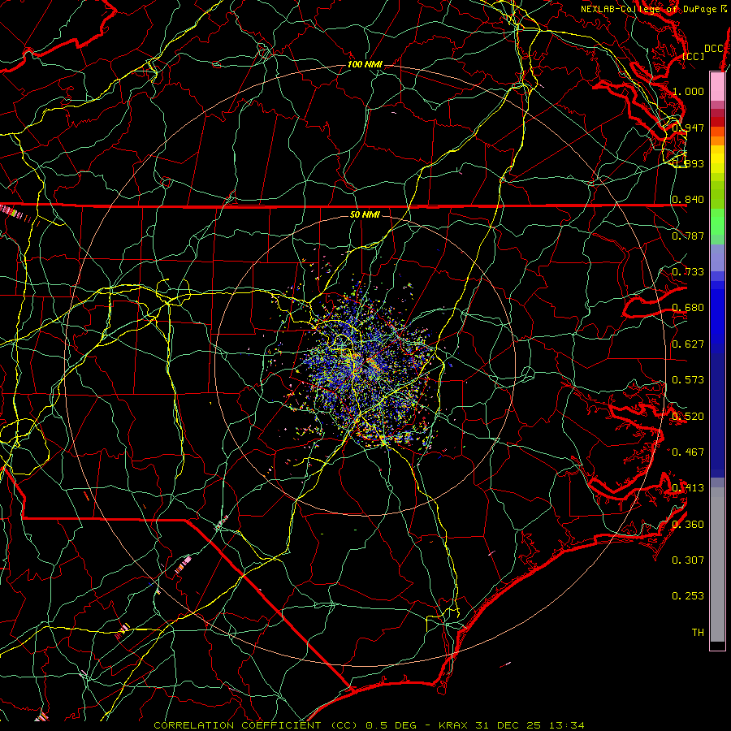This screenshot has height=731, width=731.
Task: Click the 0.947 scale value
Action: click(x=688, y=128)
